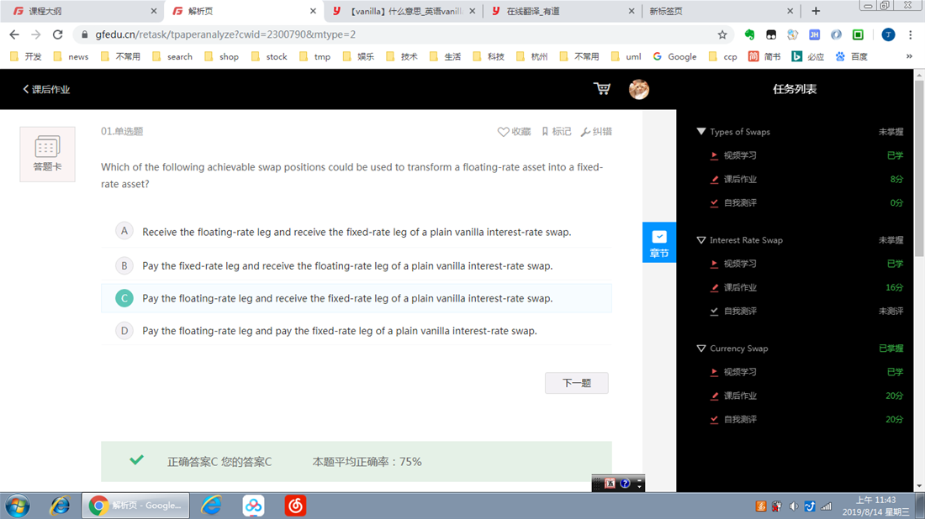Open the stock bookmark folder
This screenshot has height=519, width=925.
[x=269, y=56]
